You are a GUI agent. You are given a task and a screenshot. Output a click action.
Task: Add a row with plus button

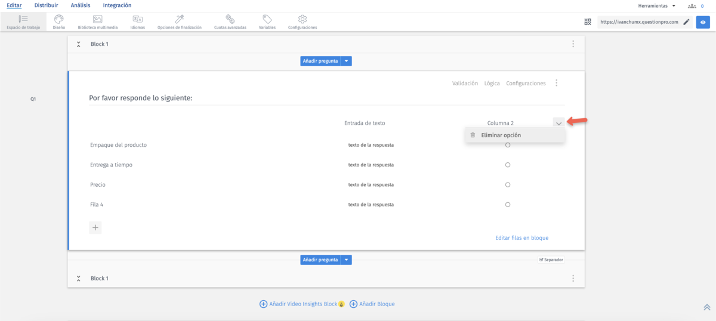tap(95, 227)
